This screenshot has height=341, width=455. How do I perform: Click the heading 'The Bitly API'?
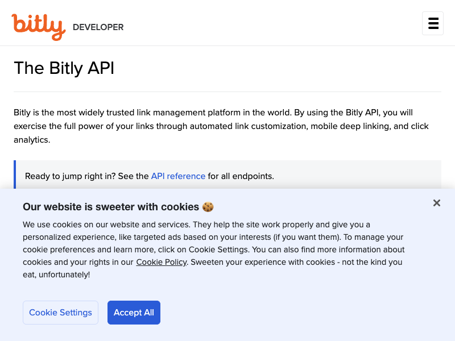(64, 68)
